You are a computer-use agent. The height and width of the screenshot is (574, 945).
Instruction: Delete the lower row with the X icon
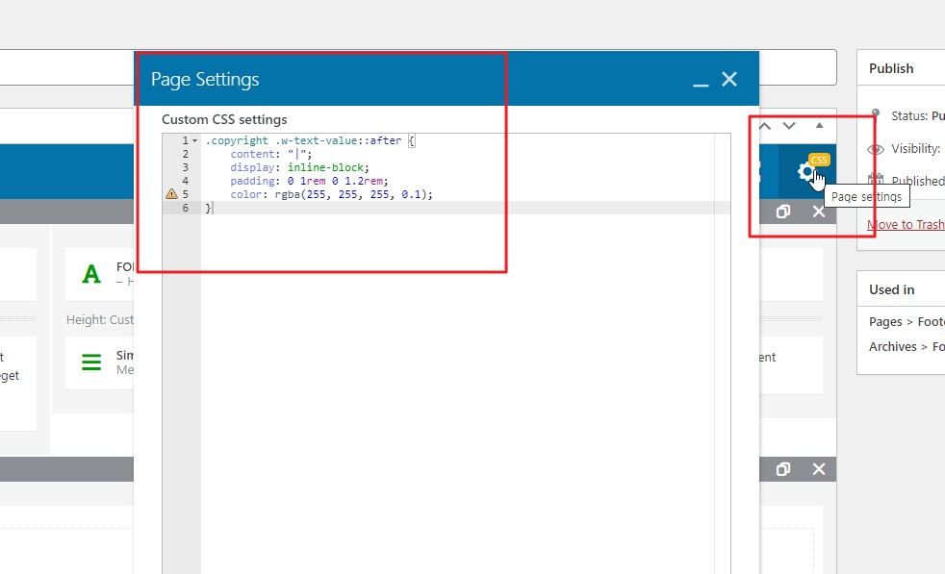(818, 469)
